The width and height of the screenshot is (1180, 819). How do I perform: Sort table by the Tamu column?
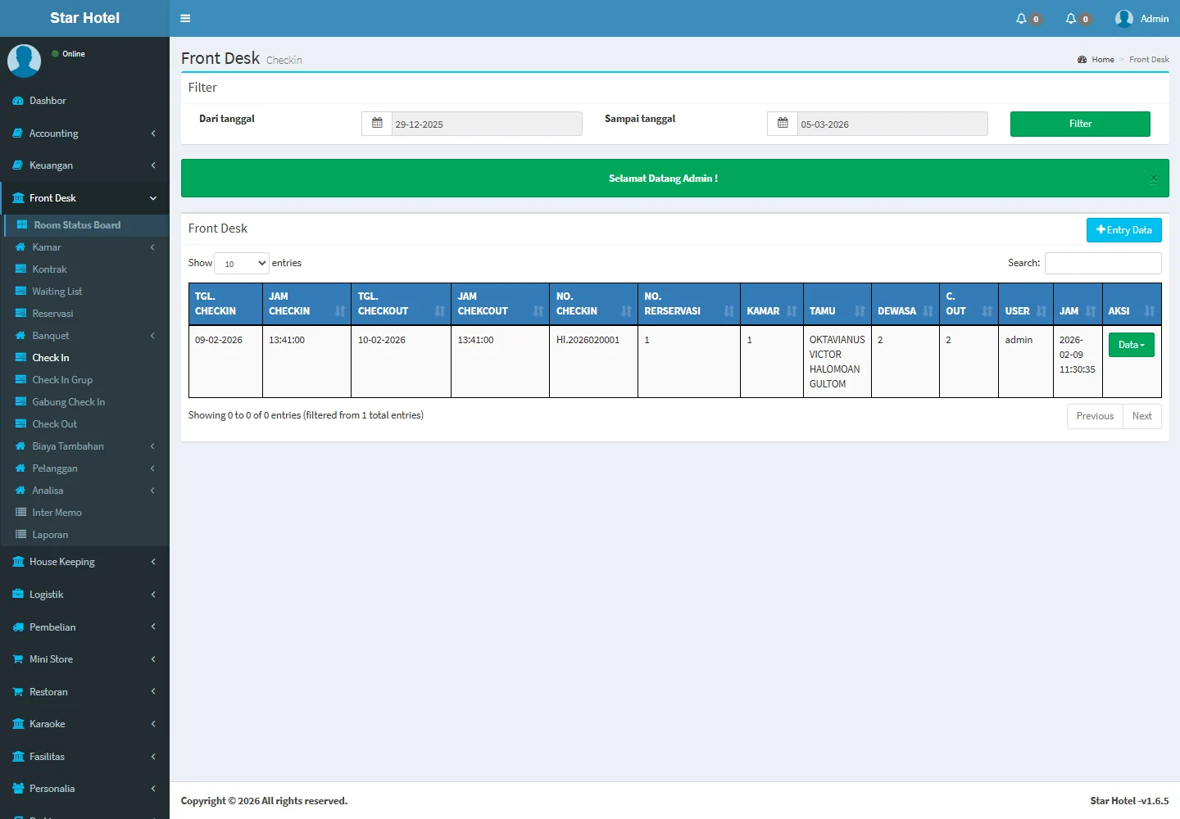tap(837, 304)
